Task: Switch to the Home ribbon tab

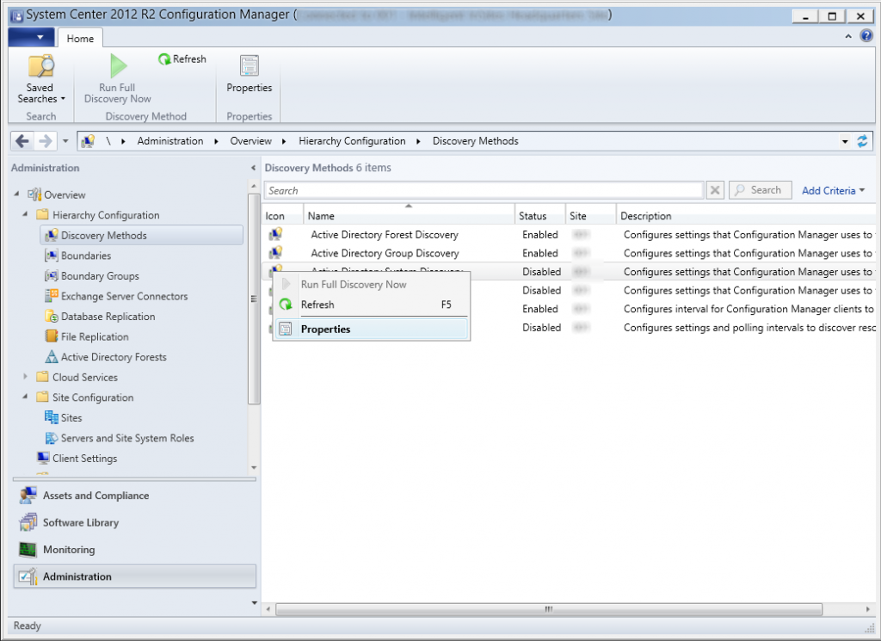Action: 80,38
